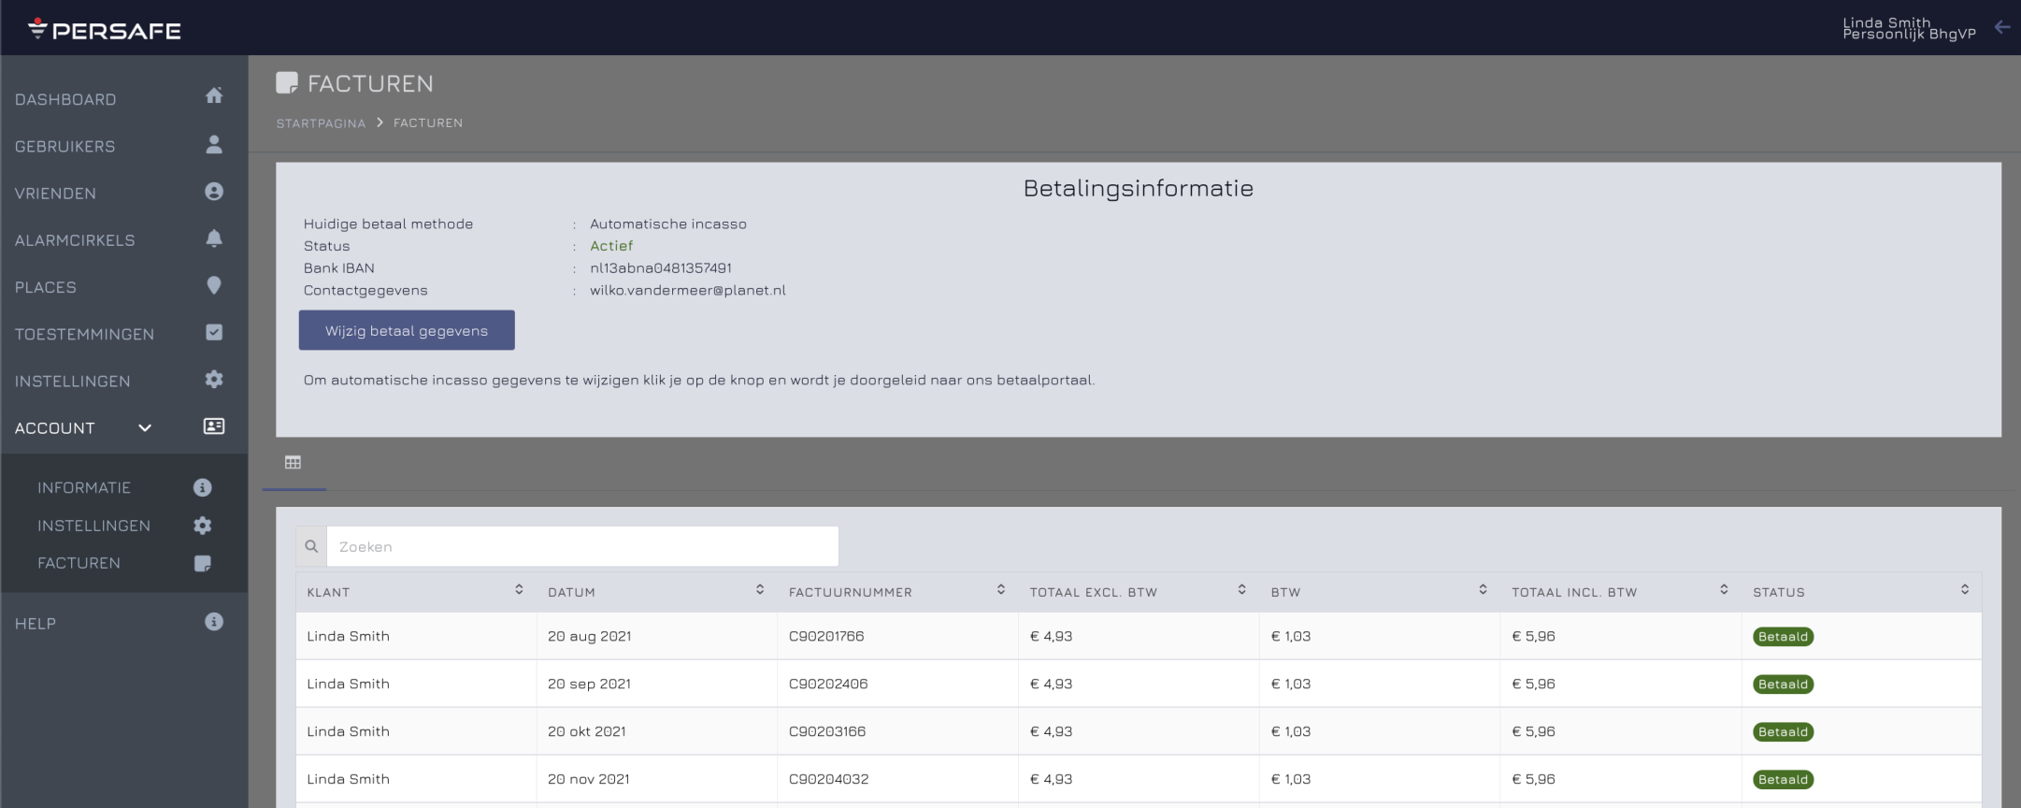
Task: Open Account Informatie submenu item
Action: [x=84, y=488]
